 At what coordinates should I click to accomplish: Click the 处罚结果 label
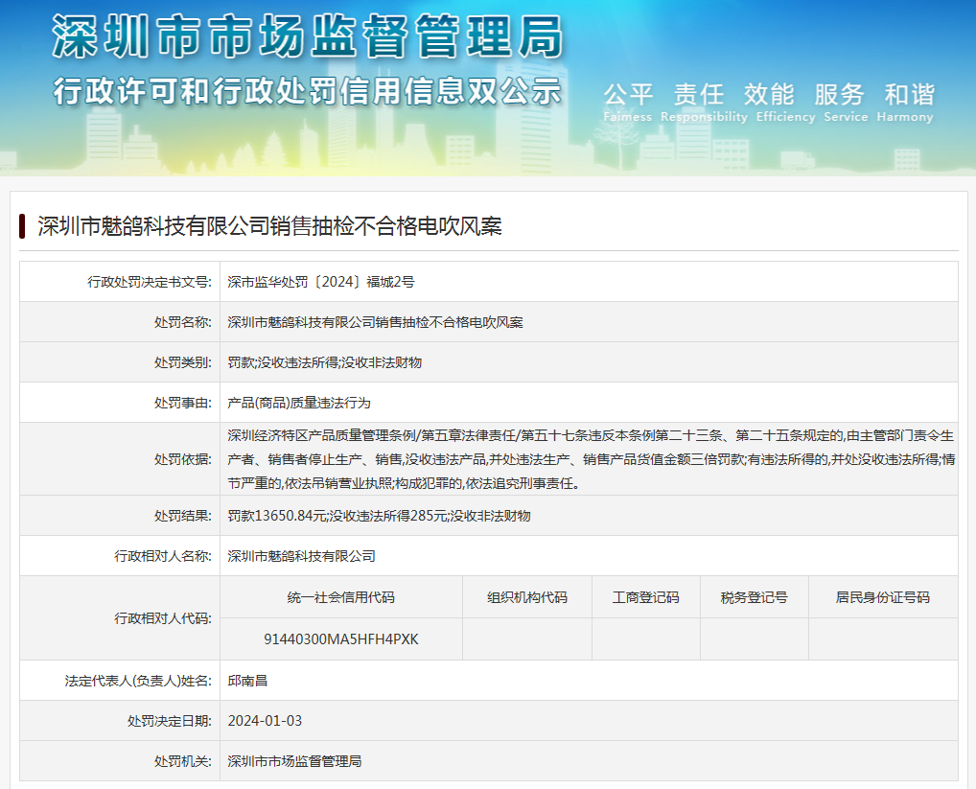[x=183, y=516]
